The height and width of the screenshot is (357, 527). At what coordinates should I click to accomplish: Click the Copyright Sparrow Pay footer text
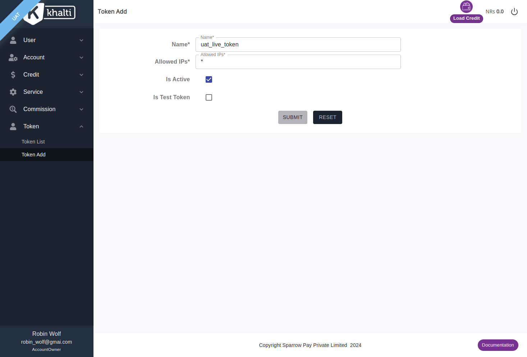coord(310,345)
